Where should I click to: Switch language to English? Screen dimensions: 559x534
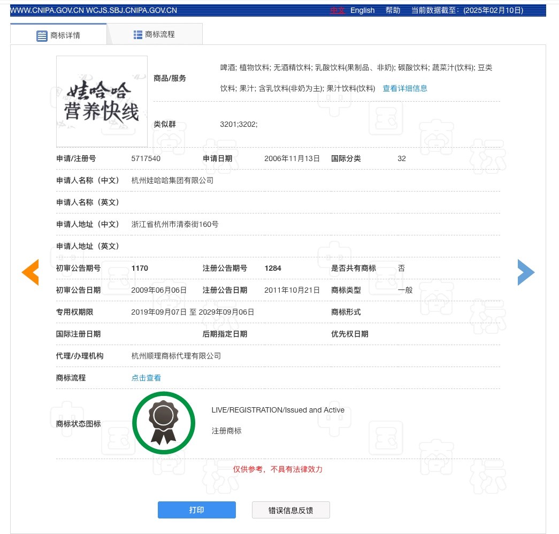(362, 10)
